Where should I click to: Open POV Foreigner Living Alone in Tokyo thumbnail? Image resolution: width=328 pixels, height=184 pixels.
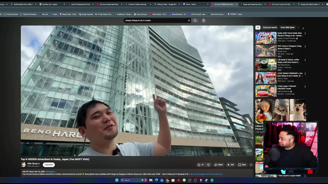tap(266, 51)
